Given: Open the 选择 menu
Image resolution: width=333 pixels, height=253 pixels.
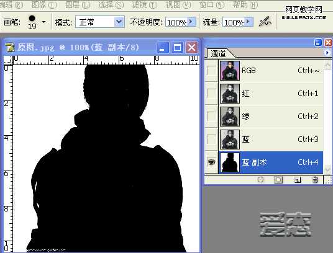Looking at the screenshot, I should (111, 5).
